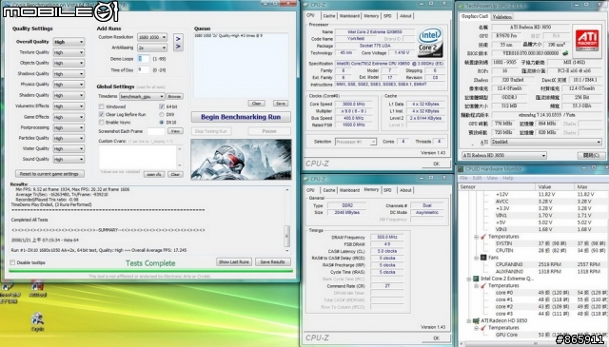The height and width of the screenshot is (347, 609).
Task: Collapse the ATI Radeon HD 3850 tree node
Action: pos(469,321)
